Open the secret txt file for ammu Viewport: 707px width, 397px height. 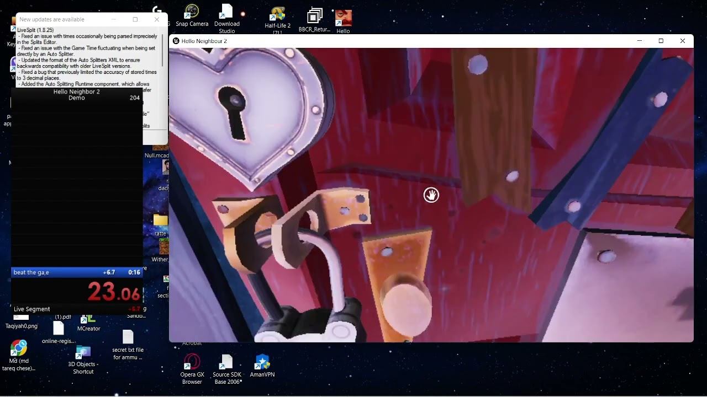(128, 345)
